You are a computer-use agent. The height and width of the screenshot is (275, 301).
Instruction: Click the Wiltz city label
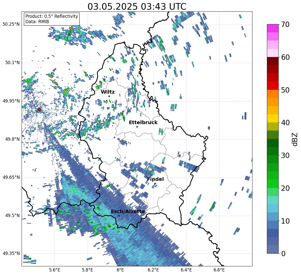pos(108,92)
